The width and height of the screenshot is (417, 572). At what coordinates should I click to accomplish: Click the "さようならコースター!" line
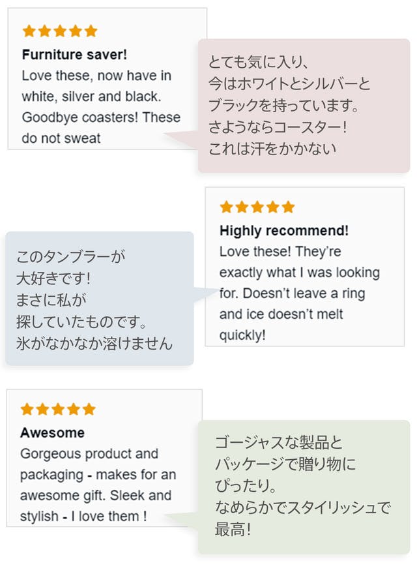coord(278,127)
